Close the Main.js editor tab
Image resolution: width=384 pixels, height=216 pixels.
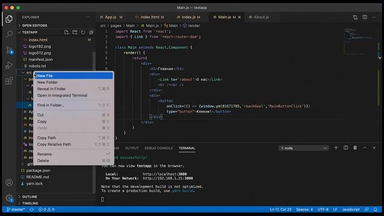tap(239, 17)
